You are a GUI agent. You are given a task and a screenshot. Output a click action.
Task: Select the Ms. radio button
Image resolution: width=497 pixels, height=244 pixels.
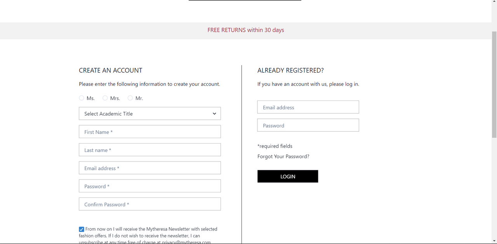point(82,98)
